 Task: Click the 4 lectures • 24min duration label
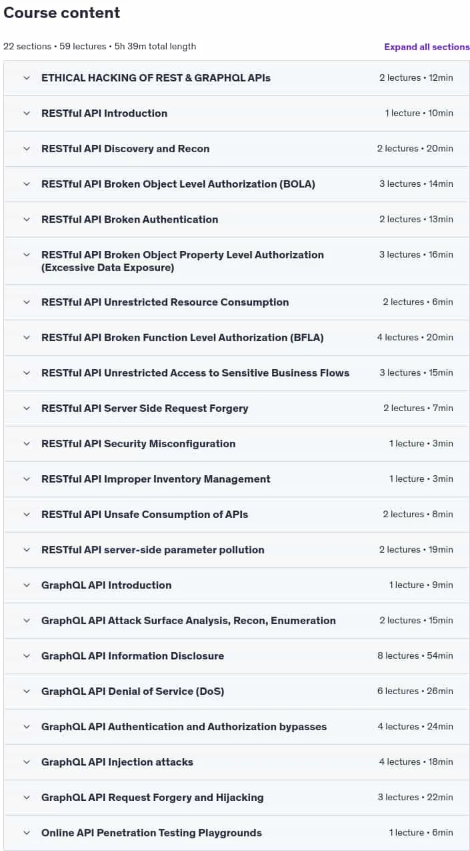click(415, 727)
